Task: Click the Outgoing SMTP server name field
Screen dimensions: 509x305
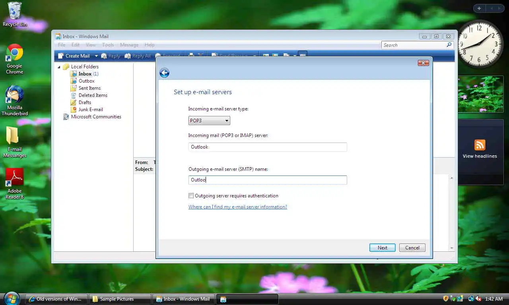Action: tap(268, 180)
